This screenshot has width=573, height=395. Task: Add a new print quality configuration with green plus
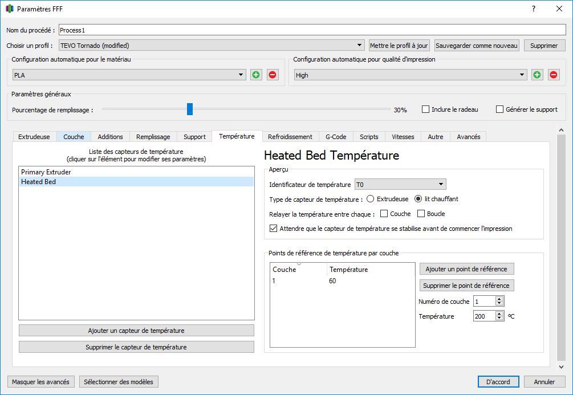pyautogui.click(x=537, y=75)
